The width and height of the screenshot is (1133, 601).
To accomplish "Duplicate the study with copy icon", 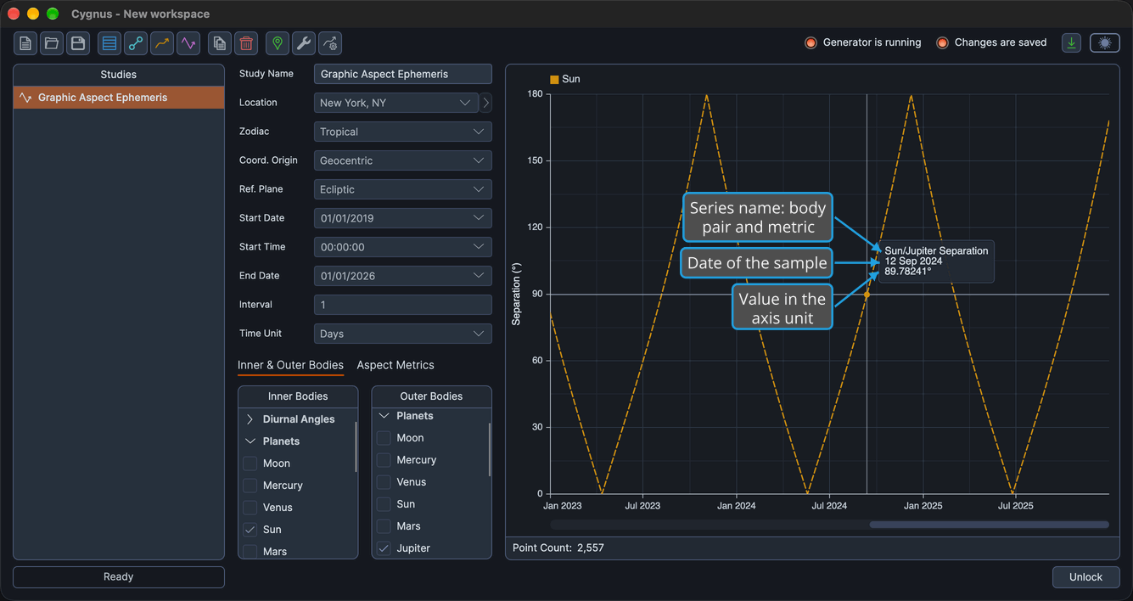I will [220, 43].
